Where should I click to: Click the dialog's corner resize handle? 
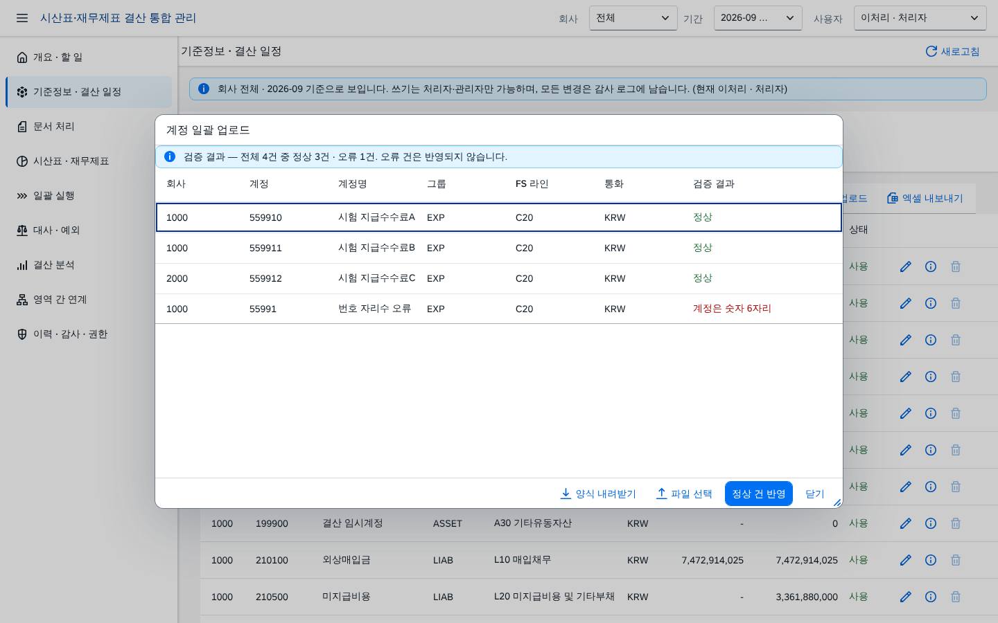pos(837,503)
